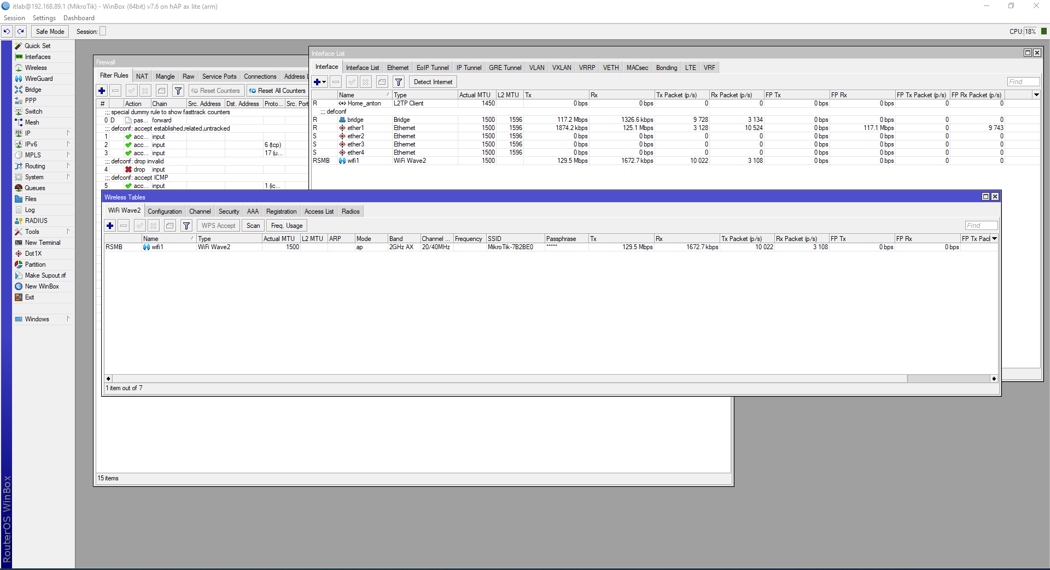Screen dimensions: 1050x570
Task: Launch New Terminal from sidebar
Action: point(43,243)
